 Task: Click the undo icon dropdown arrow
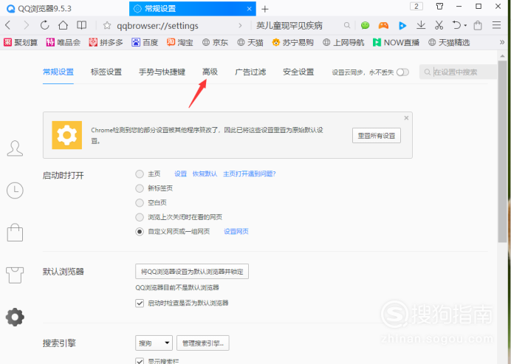pos(465,25)
